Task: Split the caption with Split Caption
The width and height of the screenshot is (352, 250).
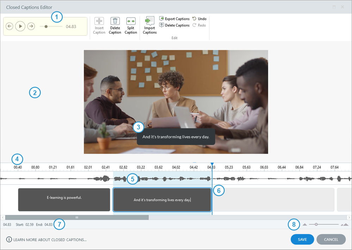Action: pos(131,21)
